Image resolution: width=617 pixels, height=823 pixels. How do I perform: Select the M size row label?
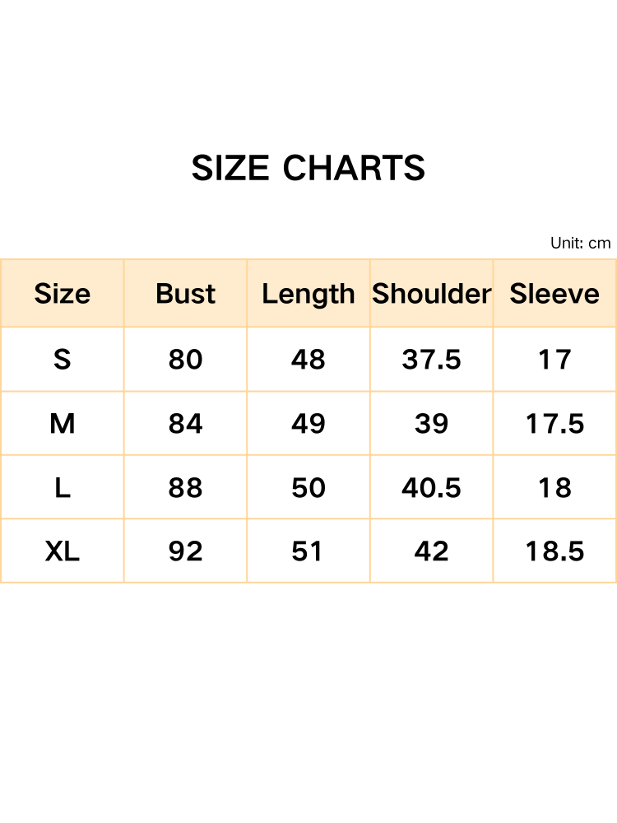click(63, 424)
